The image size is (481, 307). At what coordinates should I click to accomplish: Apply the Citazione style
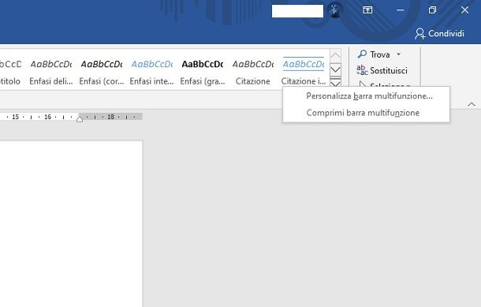click(253, 72)
